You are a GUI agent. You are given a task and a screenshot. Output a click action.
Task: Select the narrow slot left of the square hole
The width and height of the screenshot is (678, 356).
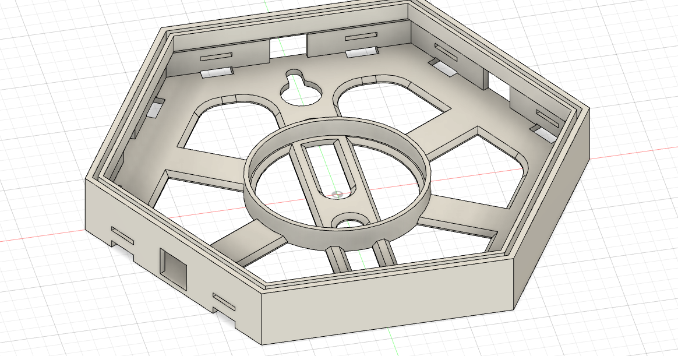pos(122,235)
